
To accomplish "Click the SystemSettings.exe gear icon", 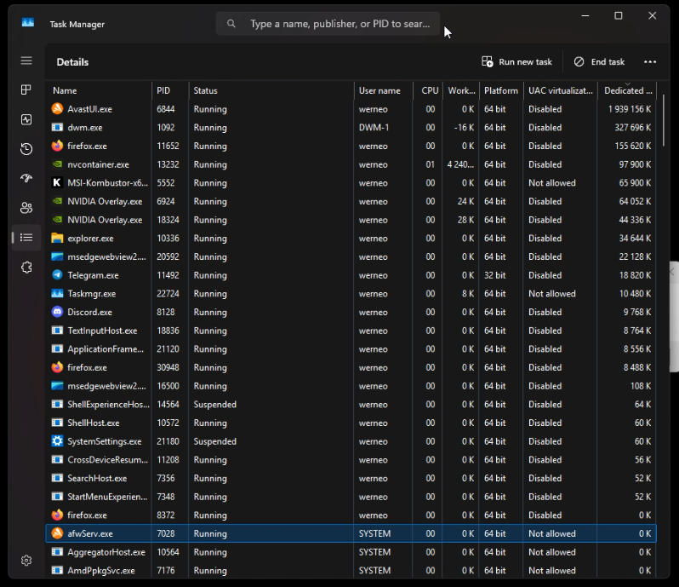I will coord(57,441).
